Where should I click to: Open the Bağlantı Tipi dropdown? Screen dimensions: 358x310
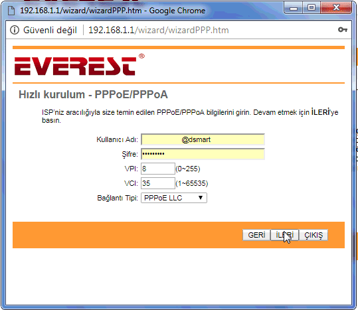pyautogui.click(x=174, y=198)
